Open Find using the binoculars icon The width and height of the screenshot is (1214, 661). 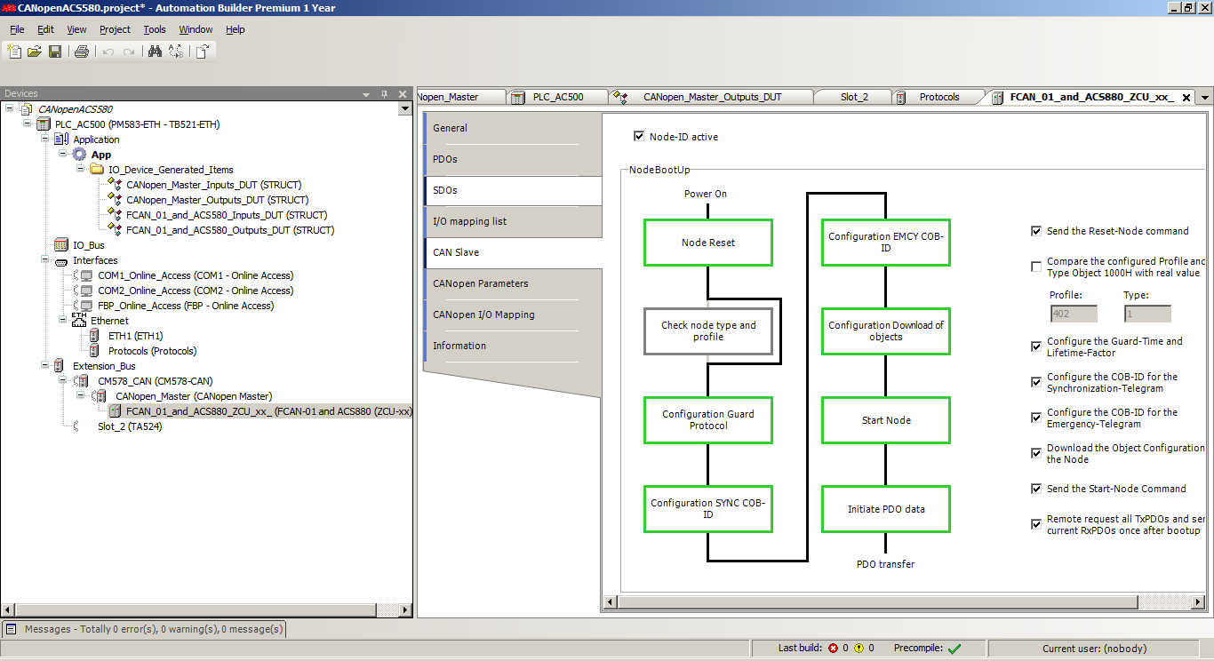click(x=155, y=52)
